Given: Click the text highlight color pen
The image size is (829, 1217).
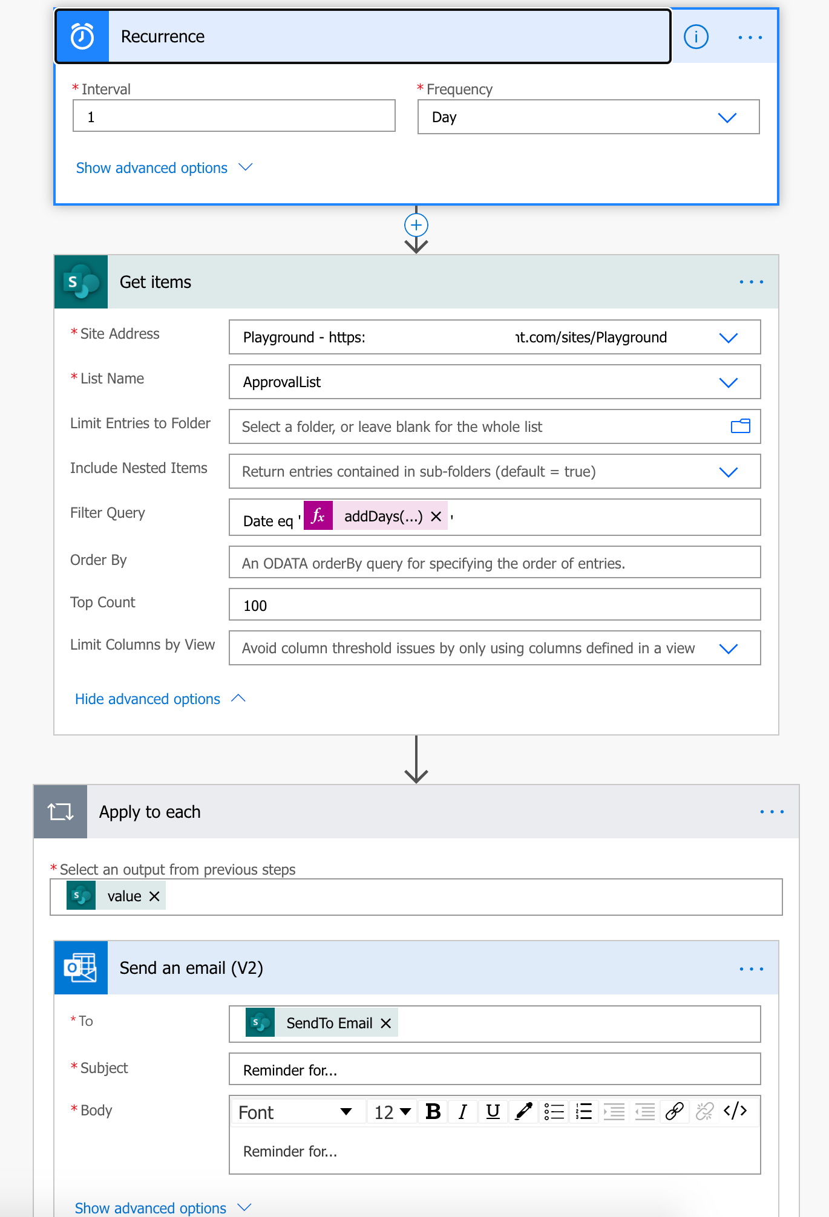Looking at the screenshot, I should [x=523, y=1112].
